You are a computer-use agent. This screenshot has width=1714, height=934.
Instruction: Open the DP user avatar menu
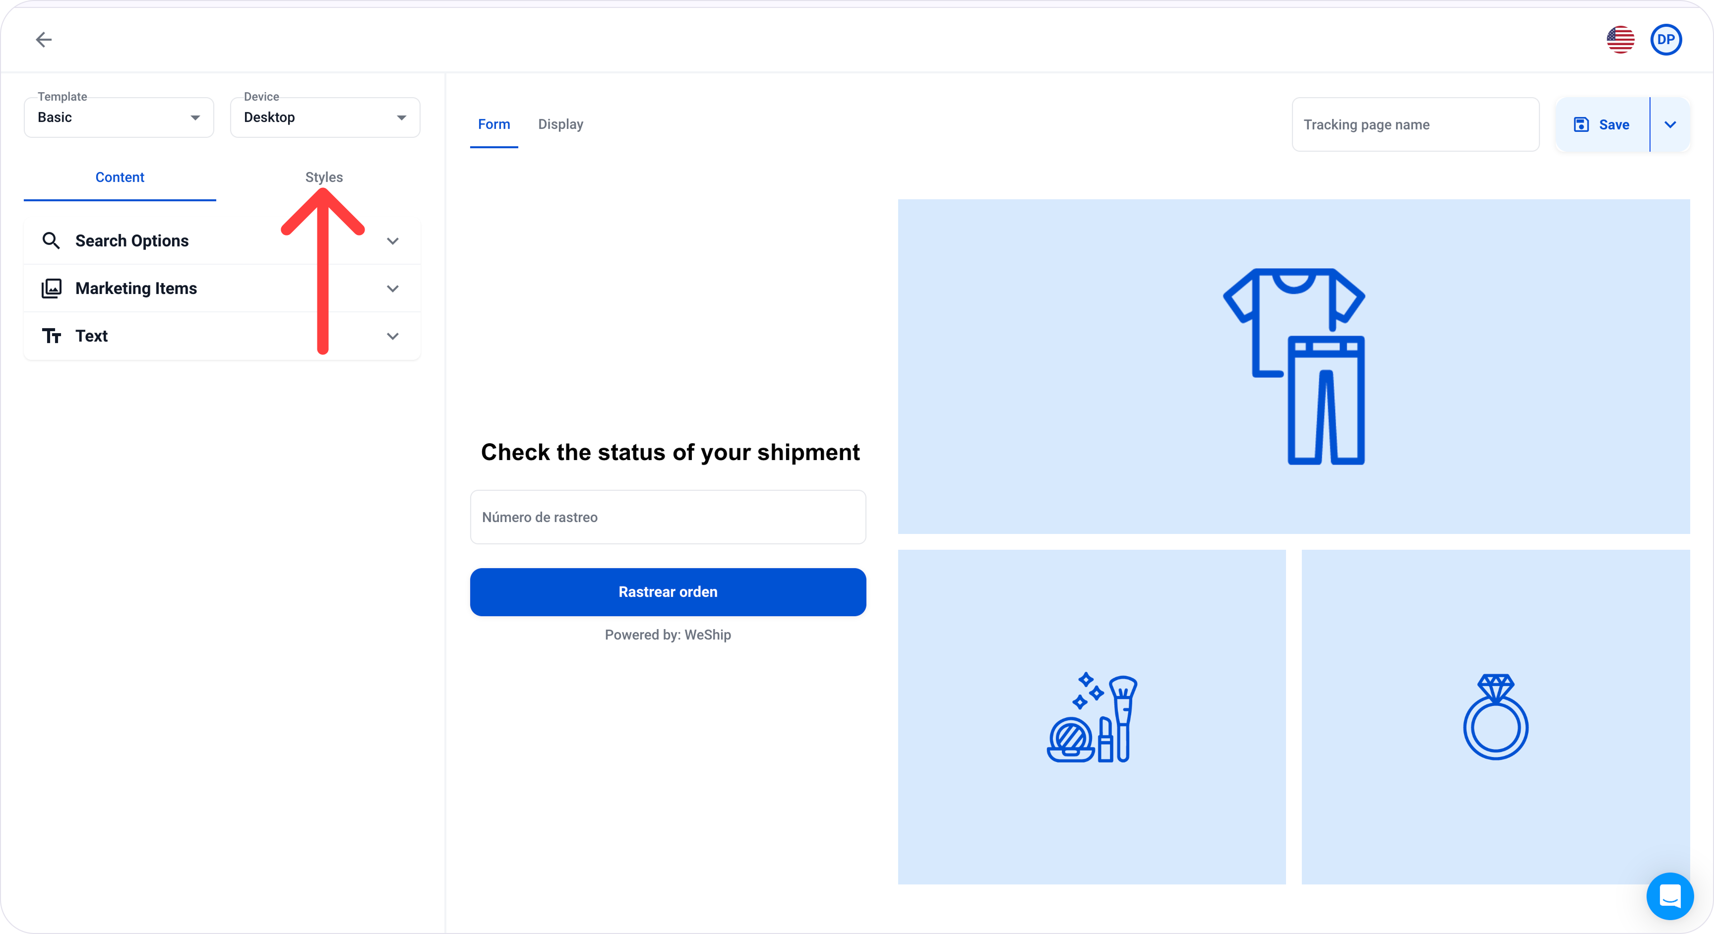tap(1666, 39)
